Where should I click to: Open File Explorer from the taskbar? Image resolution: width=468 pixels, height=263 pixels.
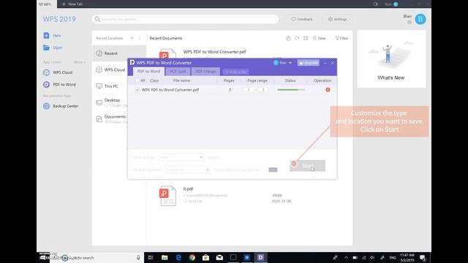(165, 258)
